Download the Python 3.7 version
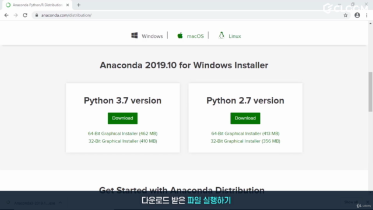 (x=122, y=118)
